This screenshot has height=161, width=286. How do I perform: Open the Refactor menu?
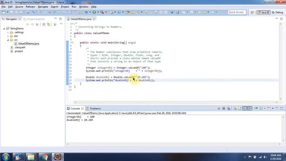tap(30, 7)
